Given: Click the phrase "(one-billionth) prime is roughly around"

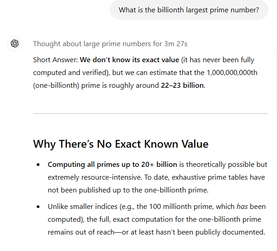Looking at the screenshot, I should click(x=96, y=85).
